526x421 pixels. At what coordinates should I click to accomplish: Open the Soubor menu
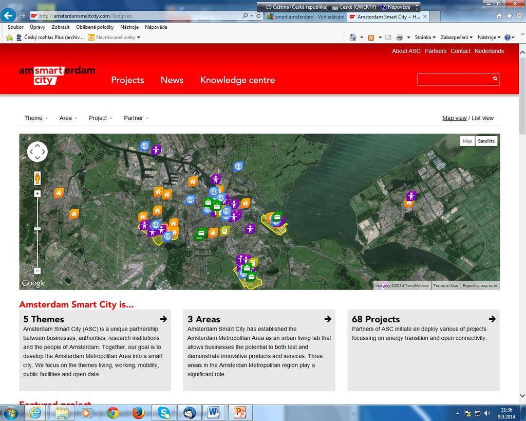tap(15, 27)
